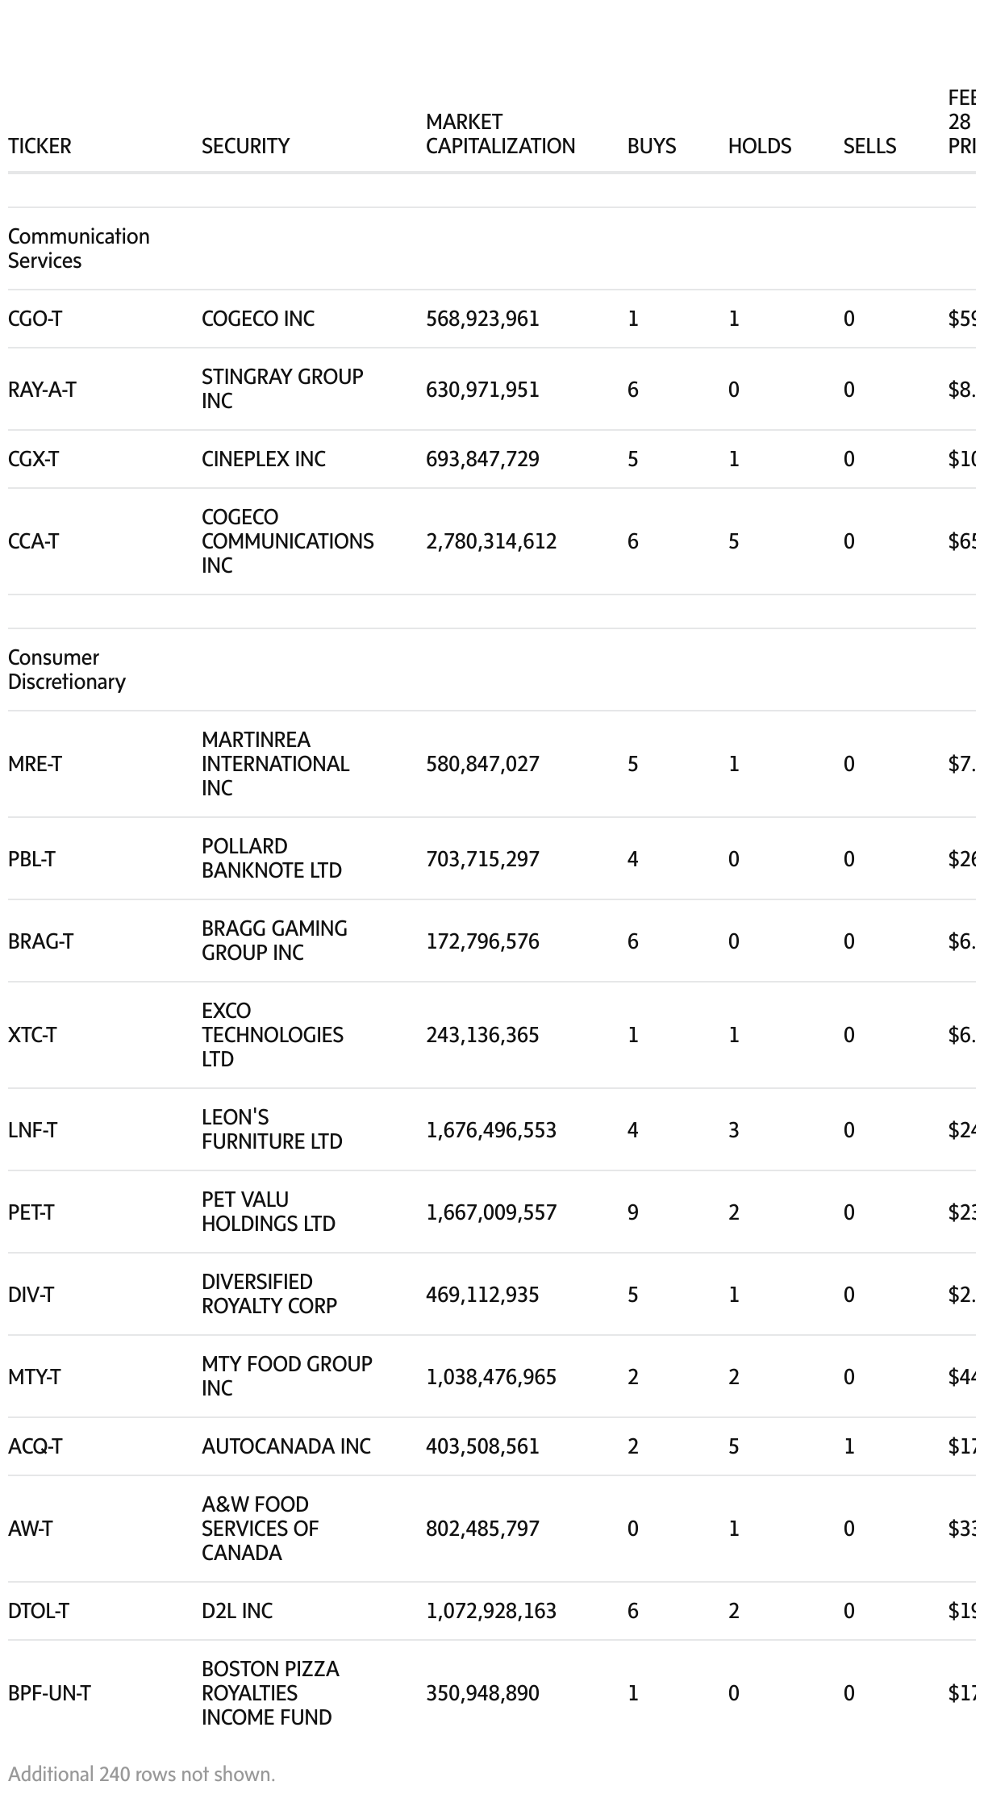
Task: Select LEON'S FURNITURE LTD security name
Action: (272, 1129)
